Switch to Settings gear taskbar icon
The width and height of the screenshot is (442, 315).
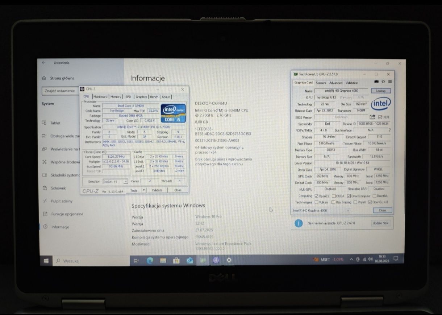coord(229,260)
